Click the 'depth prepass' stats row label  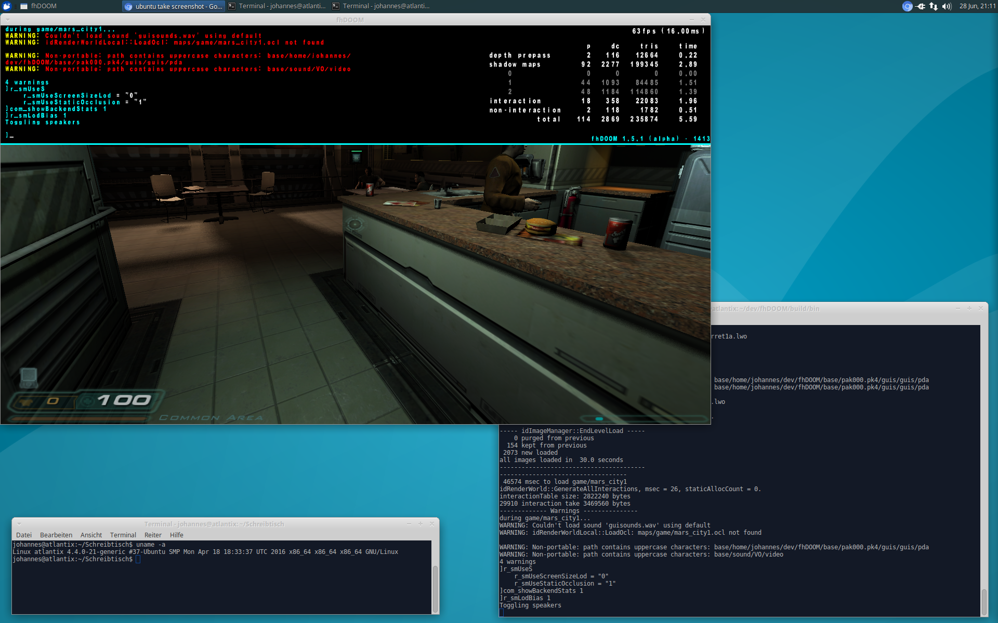(x=519, y=55)
